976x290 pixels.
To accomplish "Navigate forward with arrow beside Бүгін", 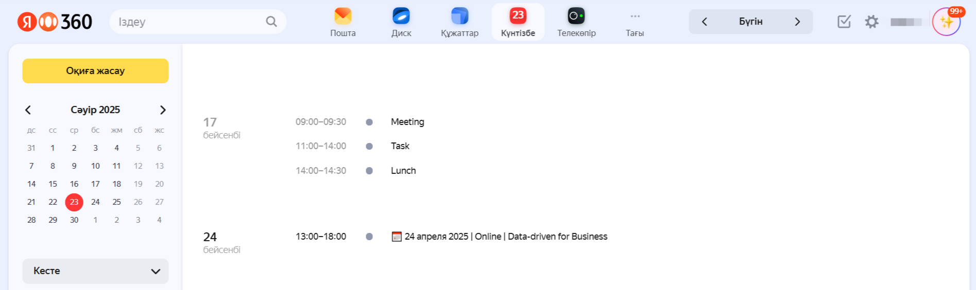I will 797,22.
